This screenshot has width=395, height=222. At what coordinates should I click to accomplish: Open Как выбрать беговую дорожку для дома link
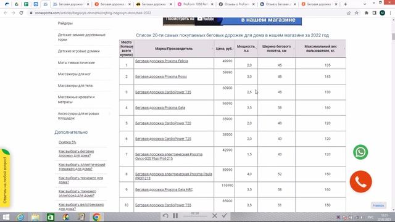pyautogui.click(x=76, y=154)
